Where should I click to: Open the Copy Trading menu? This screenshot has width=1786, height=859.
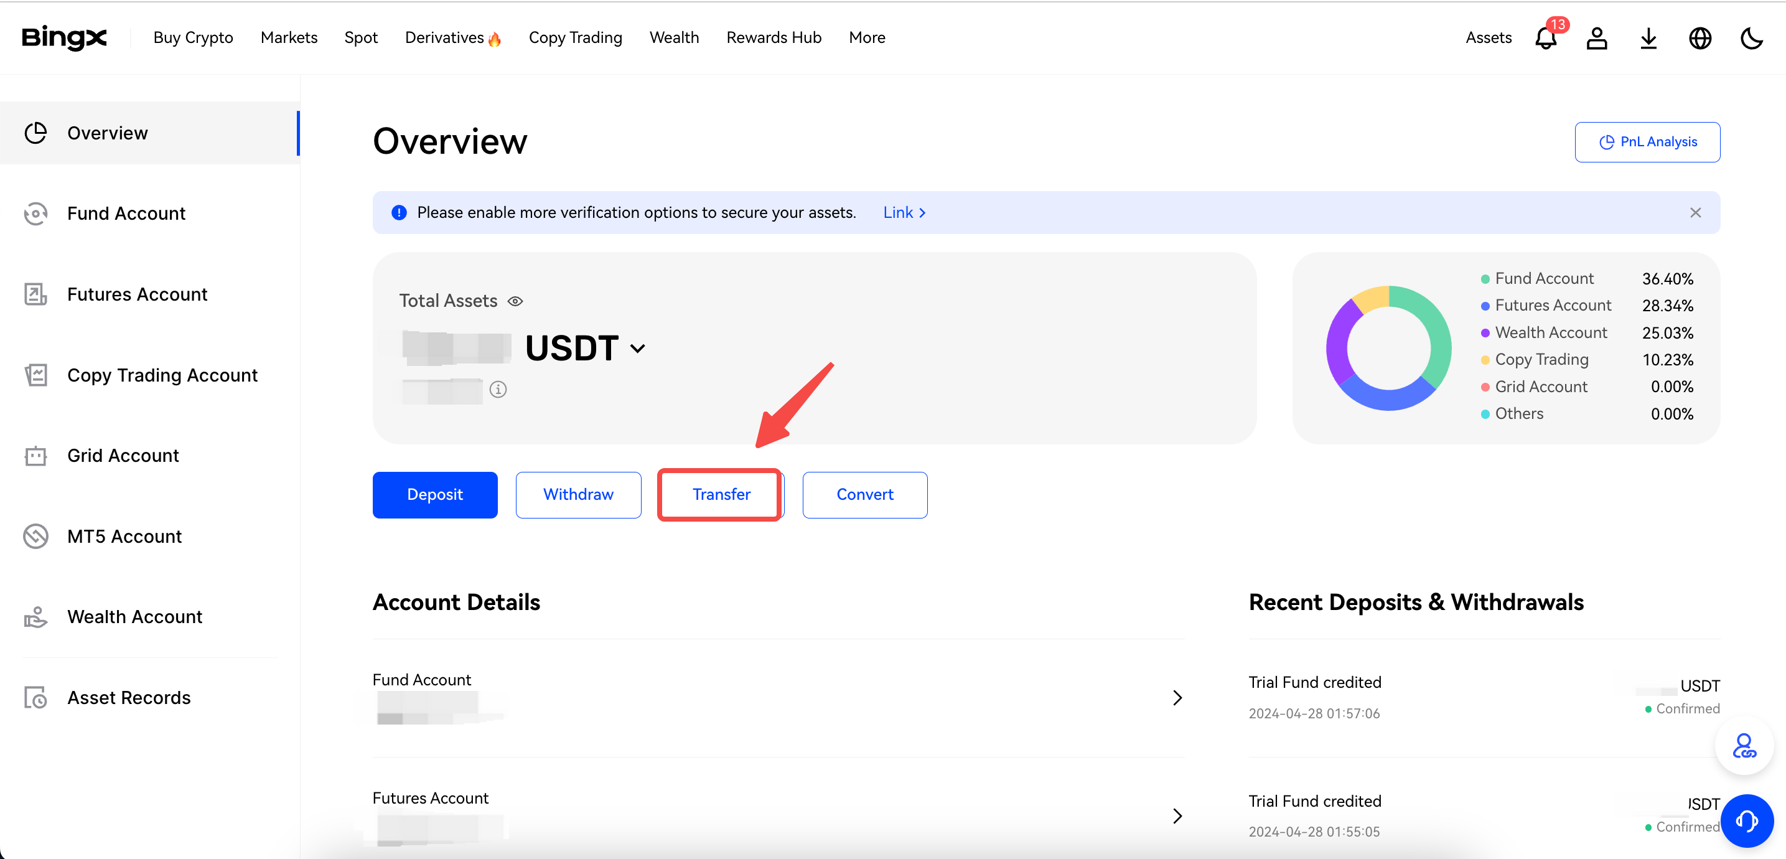[x=576, y=37]
